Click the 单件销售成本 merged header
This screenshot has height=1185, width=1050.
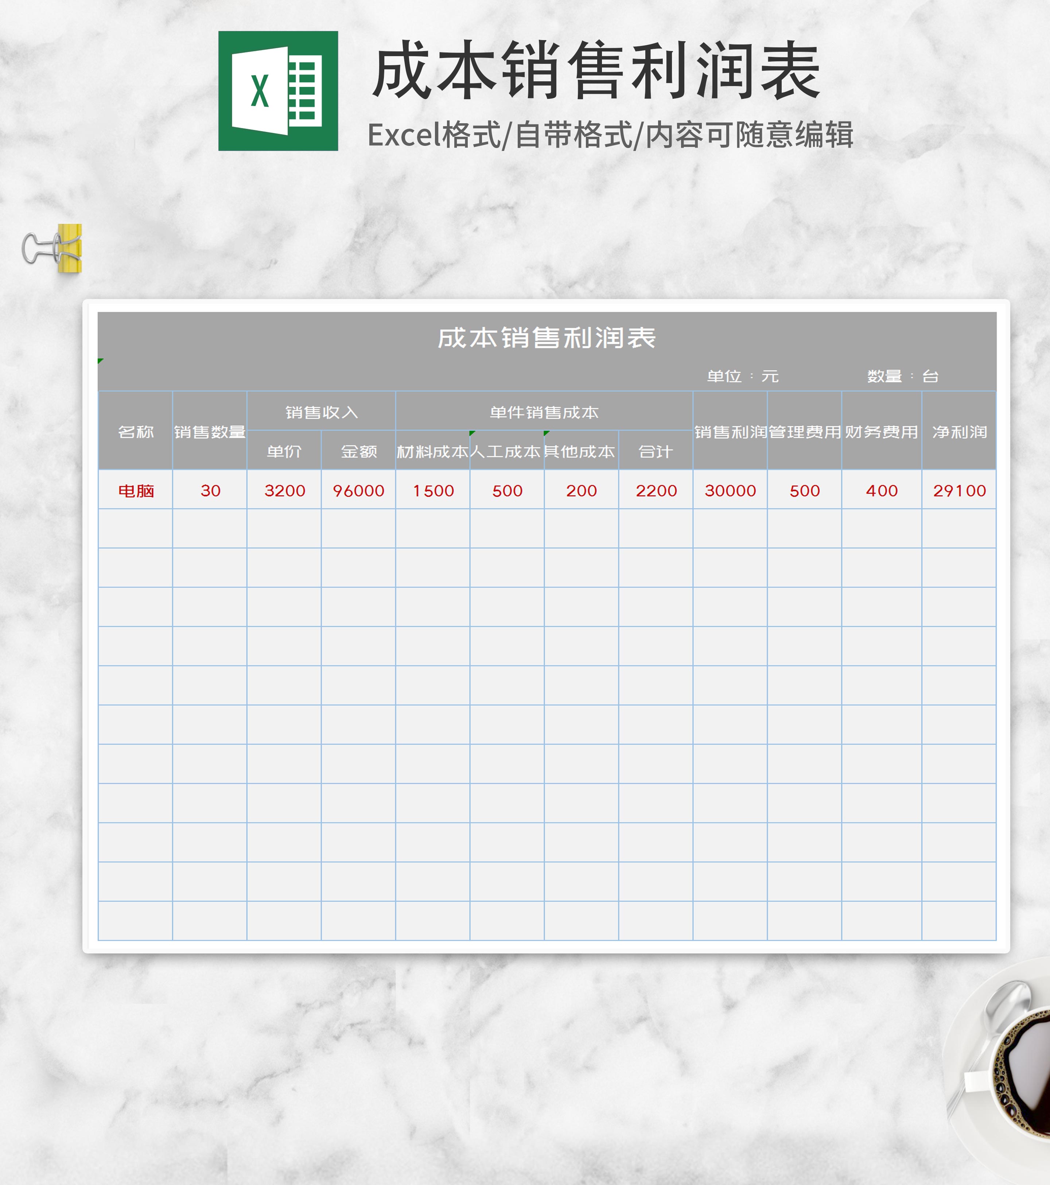[544, 412]
